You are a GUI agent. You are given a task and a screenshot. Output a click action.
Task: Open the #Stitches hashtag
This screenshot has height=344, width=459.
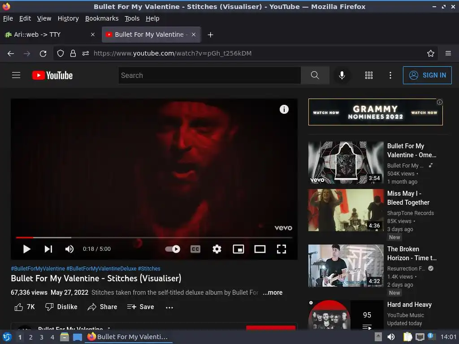coord(149,269)
